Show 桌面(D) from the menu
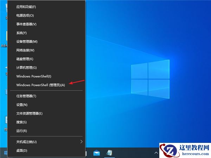Image resolution: width=211 pixels, height=158 pixels. point(46,151)
